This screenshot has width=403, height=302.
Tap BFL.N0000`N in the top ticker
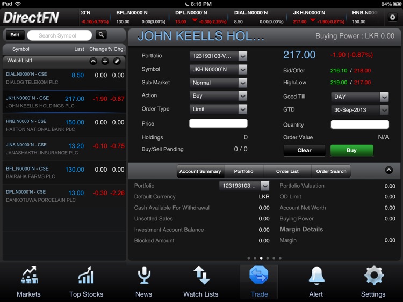pos(141,17)
